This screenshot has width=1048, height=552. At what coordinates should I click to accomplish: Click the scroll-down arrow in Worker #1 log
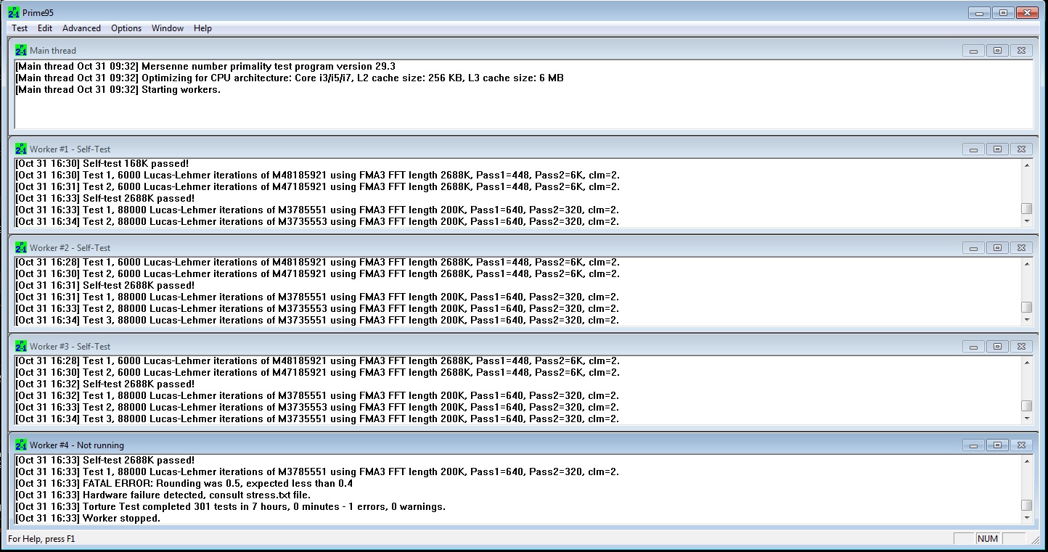click(1027, 221)
